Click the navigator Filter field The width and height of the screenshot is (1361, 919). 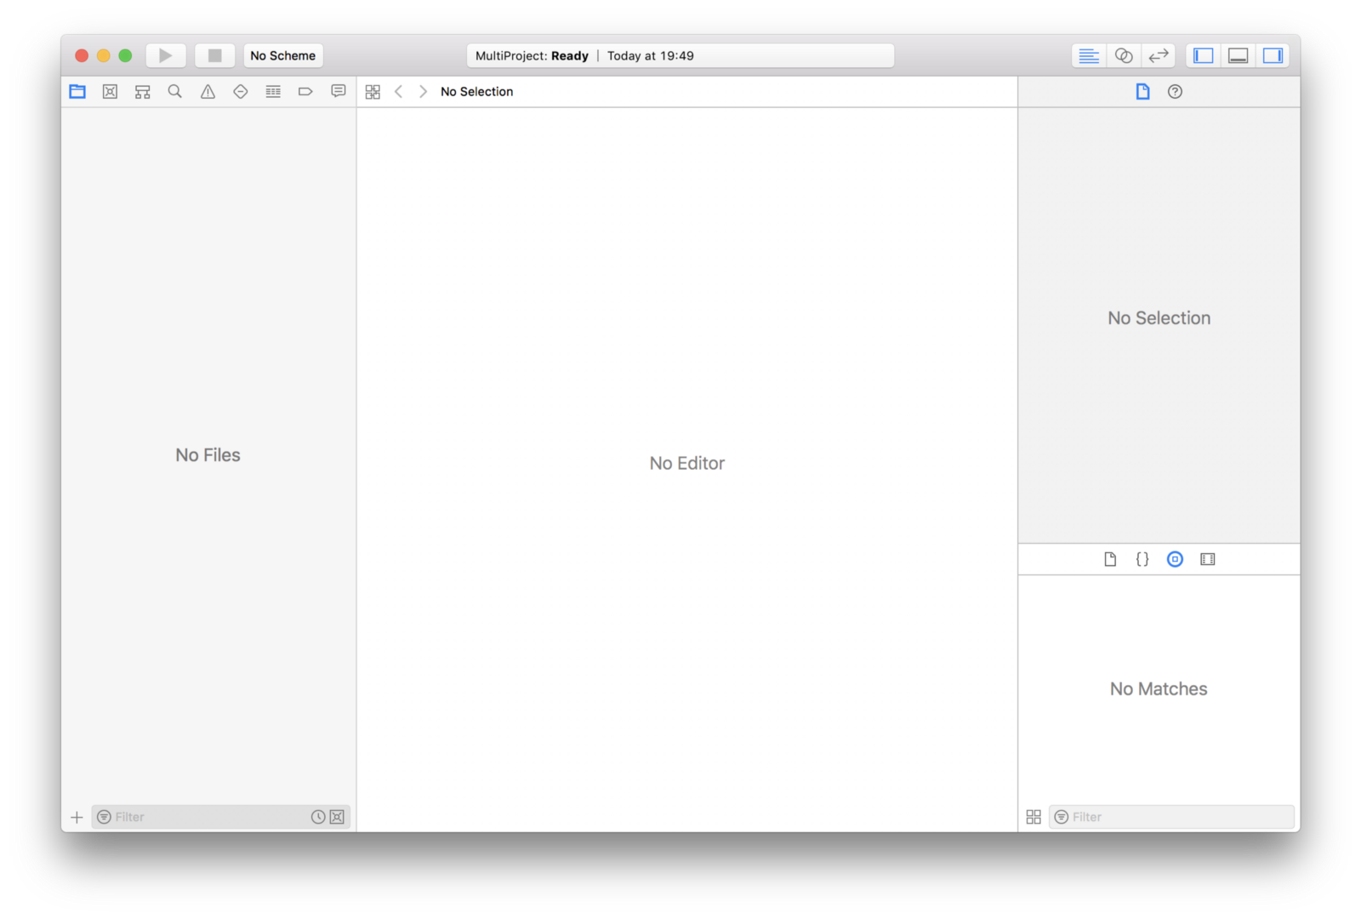(x=221, y=817)
